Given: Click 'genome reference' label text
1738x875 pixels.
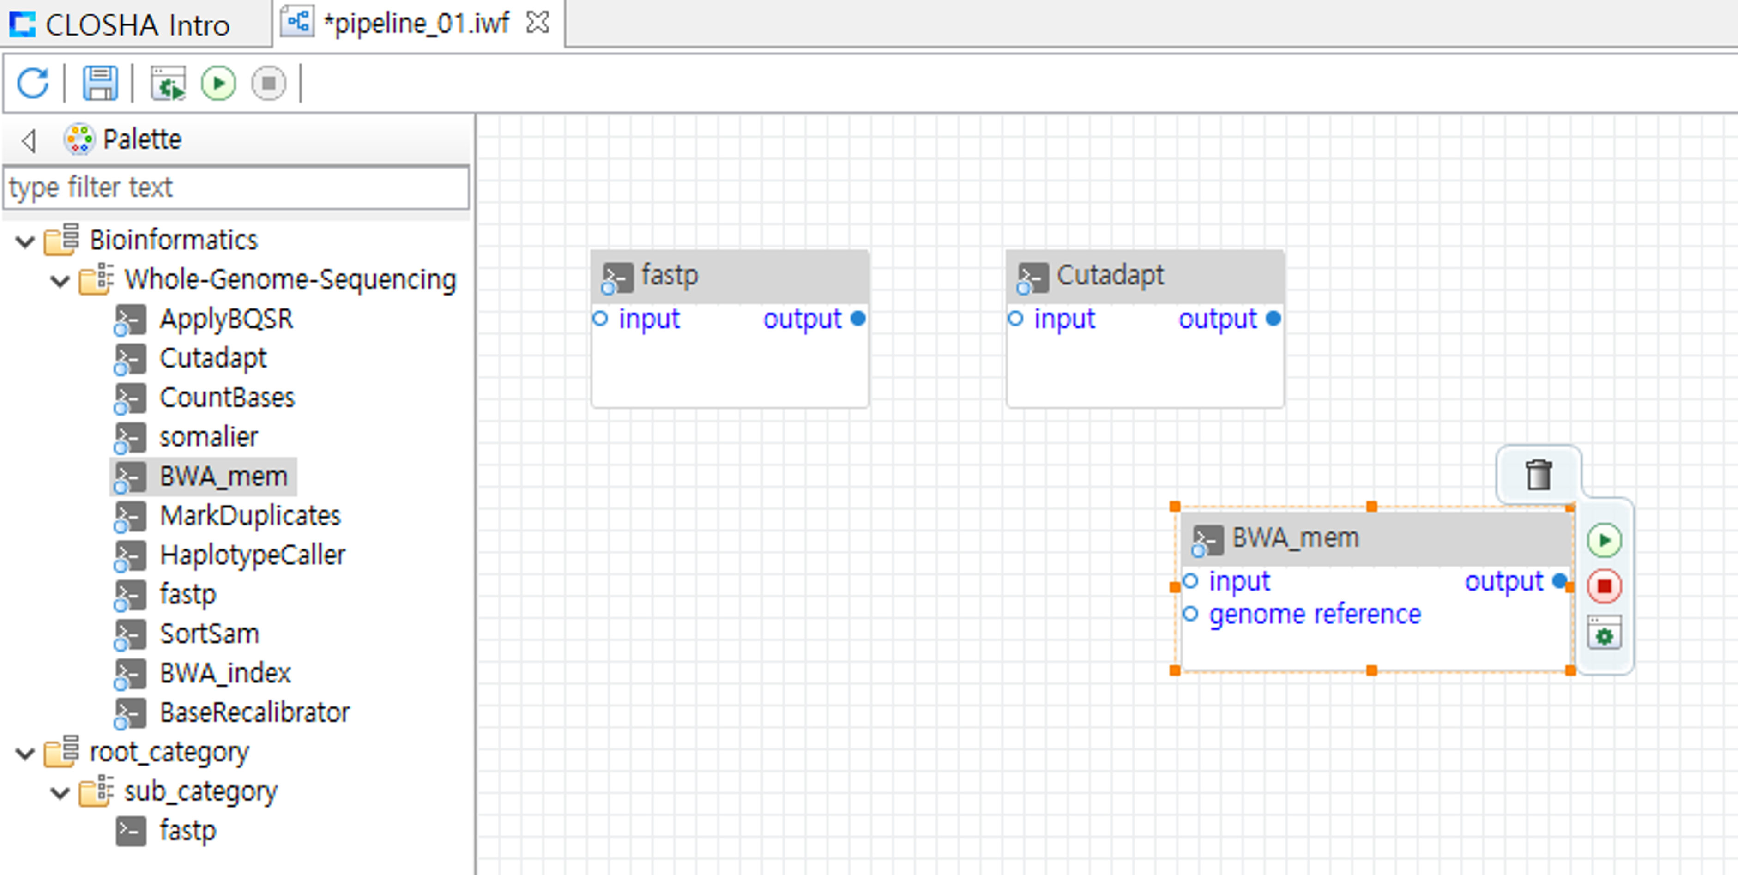Looking at the screenshot, I should (x=1314, y=615).
